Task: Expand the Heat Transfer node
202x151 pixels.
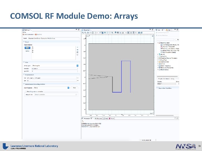Action: 158,62
